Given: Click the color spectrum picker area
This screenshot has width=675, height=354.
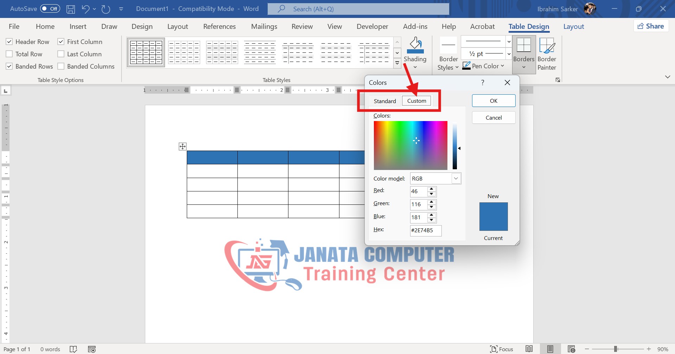Looking at the screenshot, I should point(410,145).
